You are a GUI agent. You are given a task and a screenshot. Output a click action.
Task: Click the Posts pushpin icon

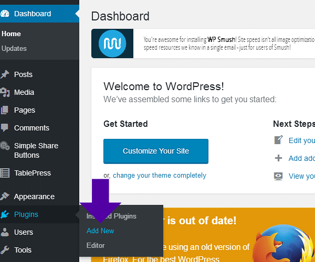(x=4, y=74)
